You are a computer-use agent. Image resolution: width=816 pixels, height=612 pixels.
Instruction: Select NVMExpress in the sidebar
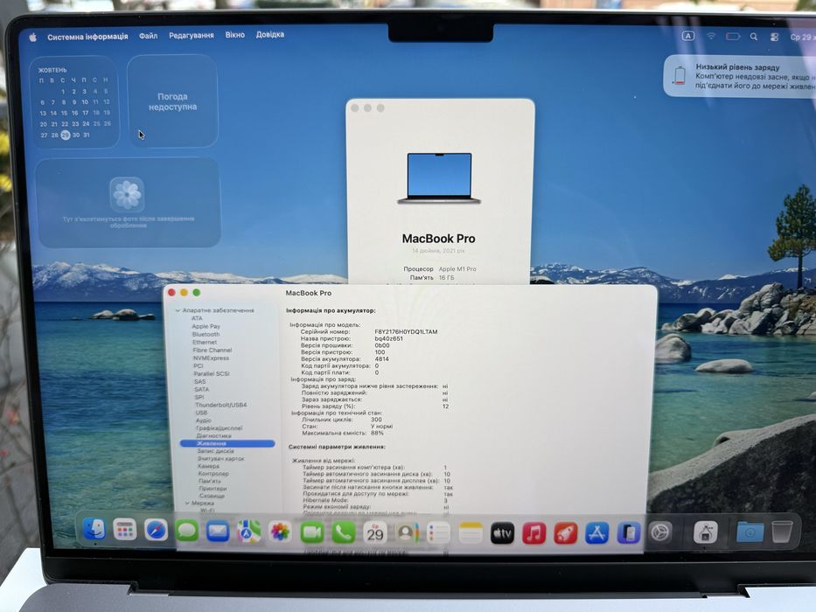(x=212, y=358)
